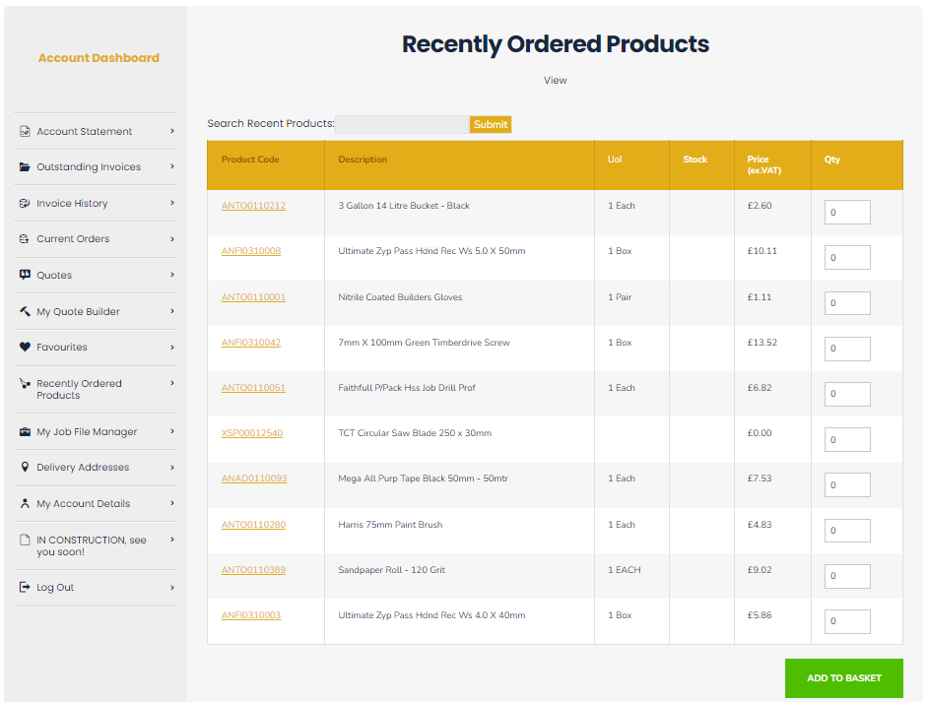Expand the Current Orders chevron arrow
The image size is (928, 702).
coord(172,239)
